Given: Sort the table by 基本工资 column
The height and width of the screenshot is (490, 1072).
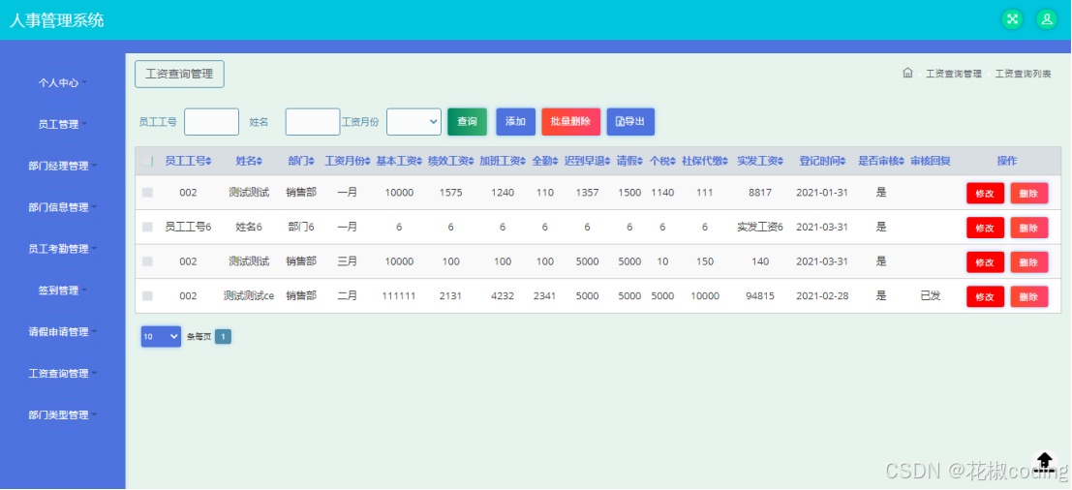Looking at the screenshot, I should pos(399,162).
